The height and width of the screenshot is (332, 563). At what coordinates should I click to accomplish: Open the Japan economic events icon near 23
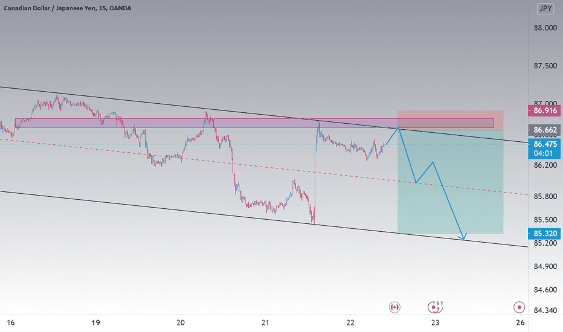[434, 307]
